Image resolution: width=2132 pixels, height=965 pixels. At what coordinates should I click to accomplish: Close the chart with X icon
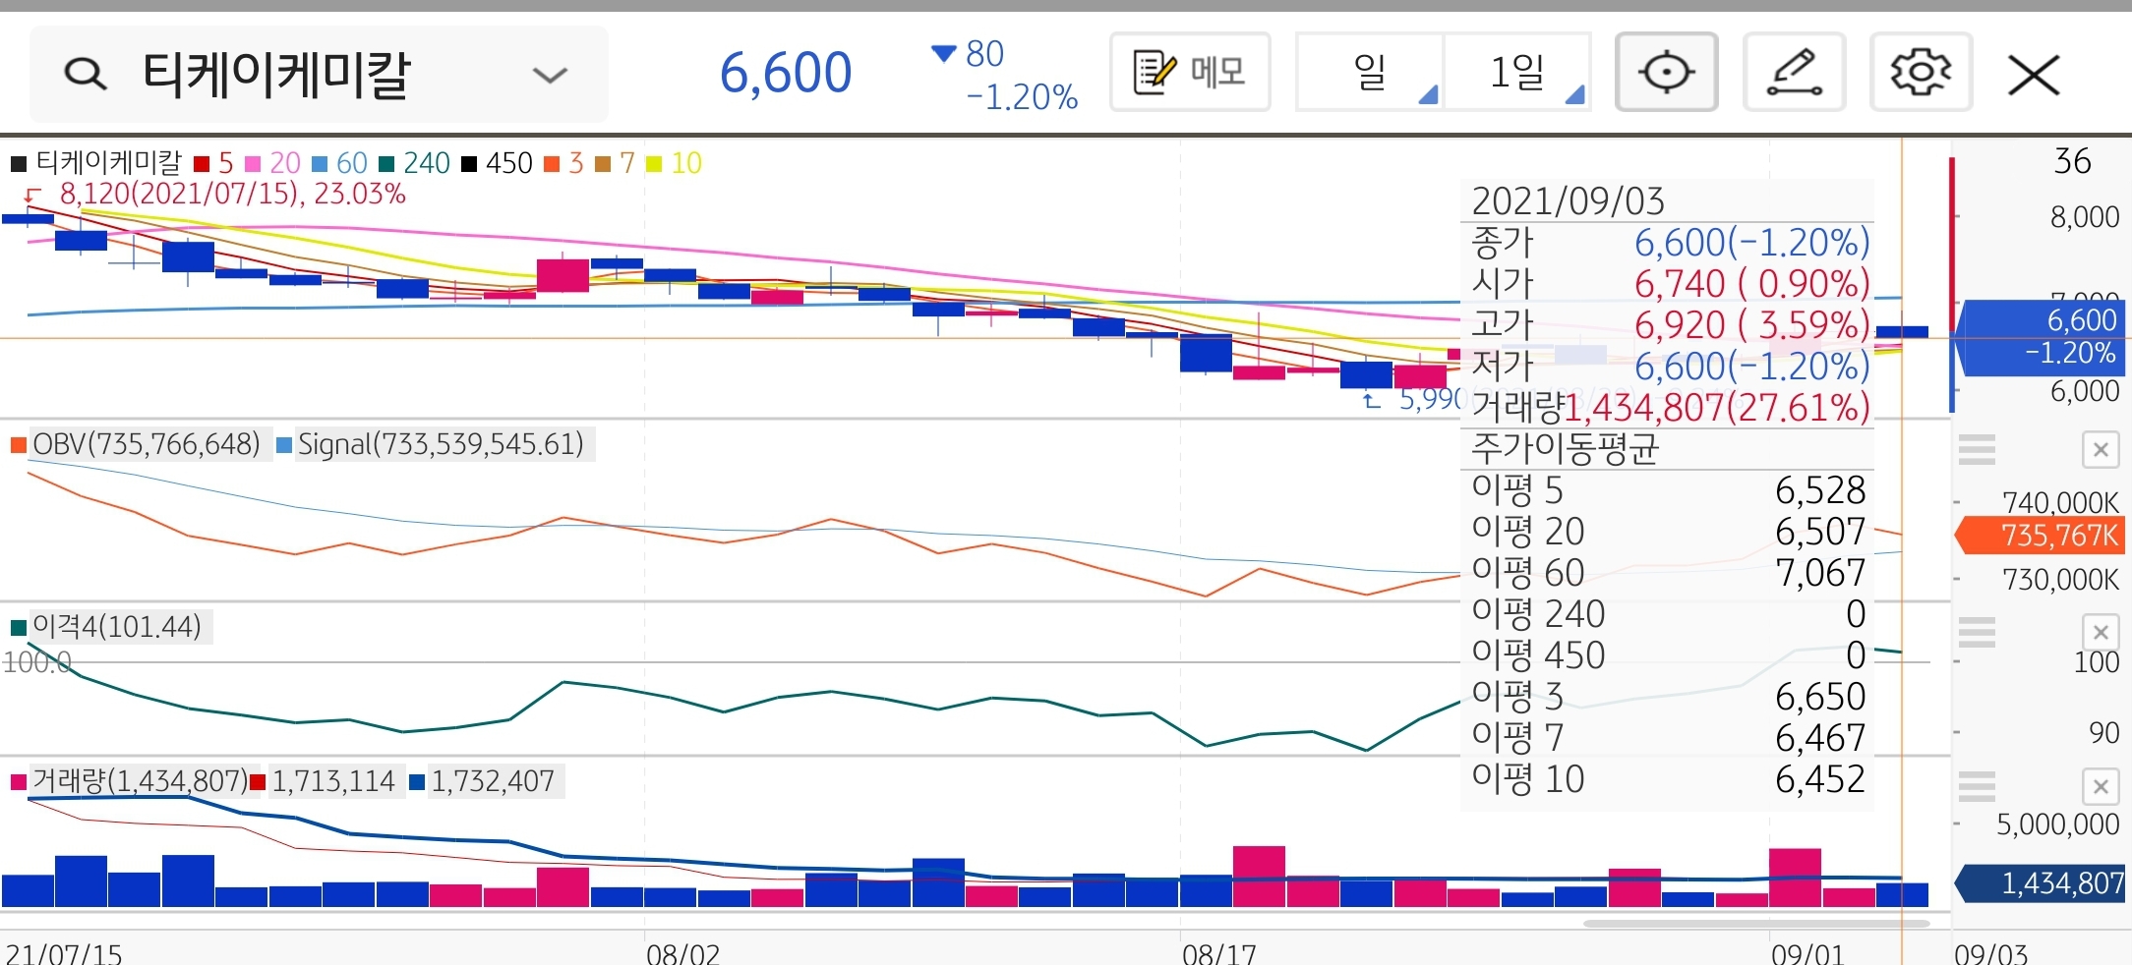click(2034, 75)
